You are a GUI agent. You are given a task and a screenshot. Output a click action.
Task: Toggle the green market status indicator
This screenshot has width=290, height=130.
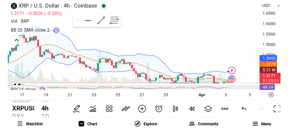pyautogui.click(x=104, y=6)
